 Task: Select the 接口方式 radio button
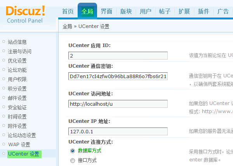pyautogui.click(x=73, y=160)
